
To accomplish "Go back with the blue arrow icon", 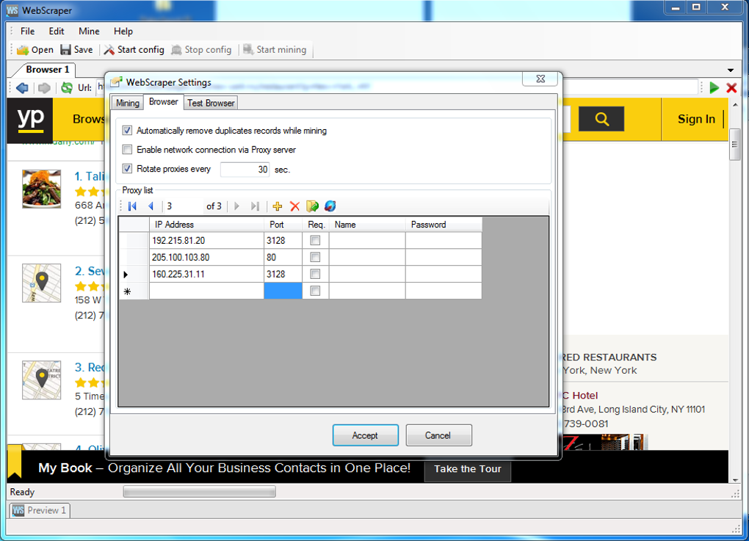I will [x=22, y=87].
